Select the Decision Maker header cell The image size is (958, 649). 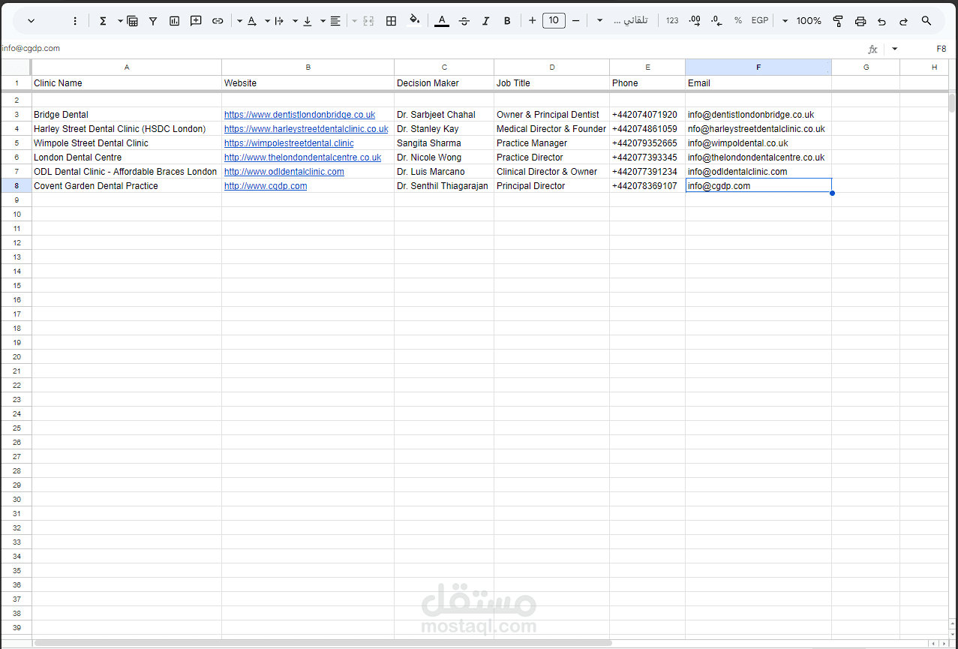coord(444,83)
